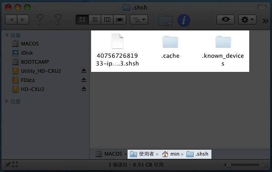Eject the FData volume

tap(84, 80)
